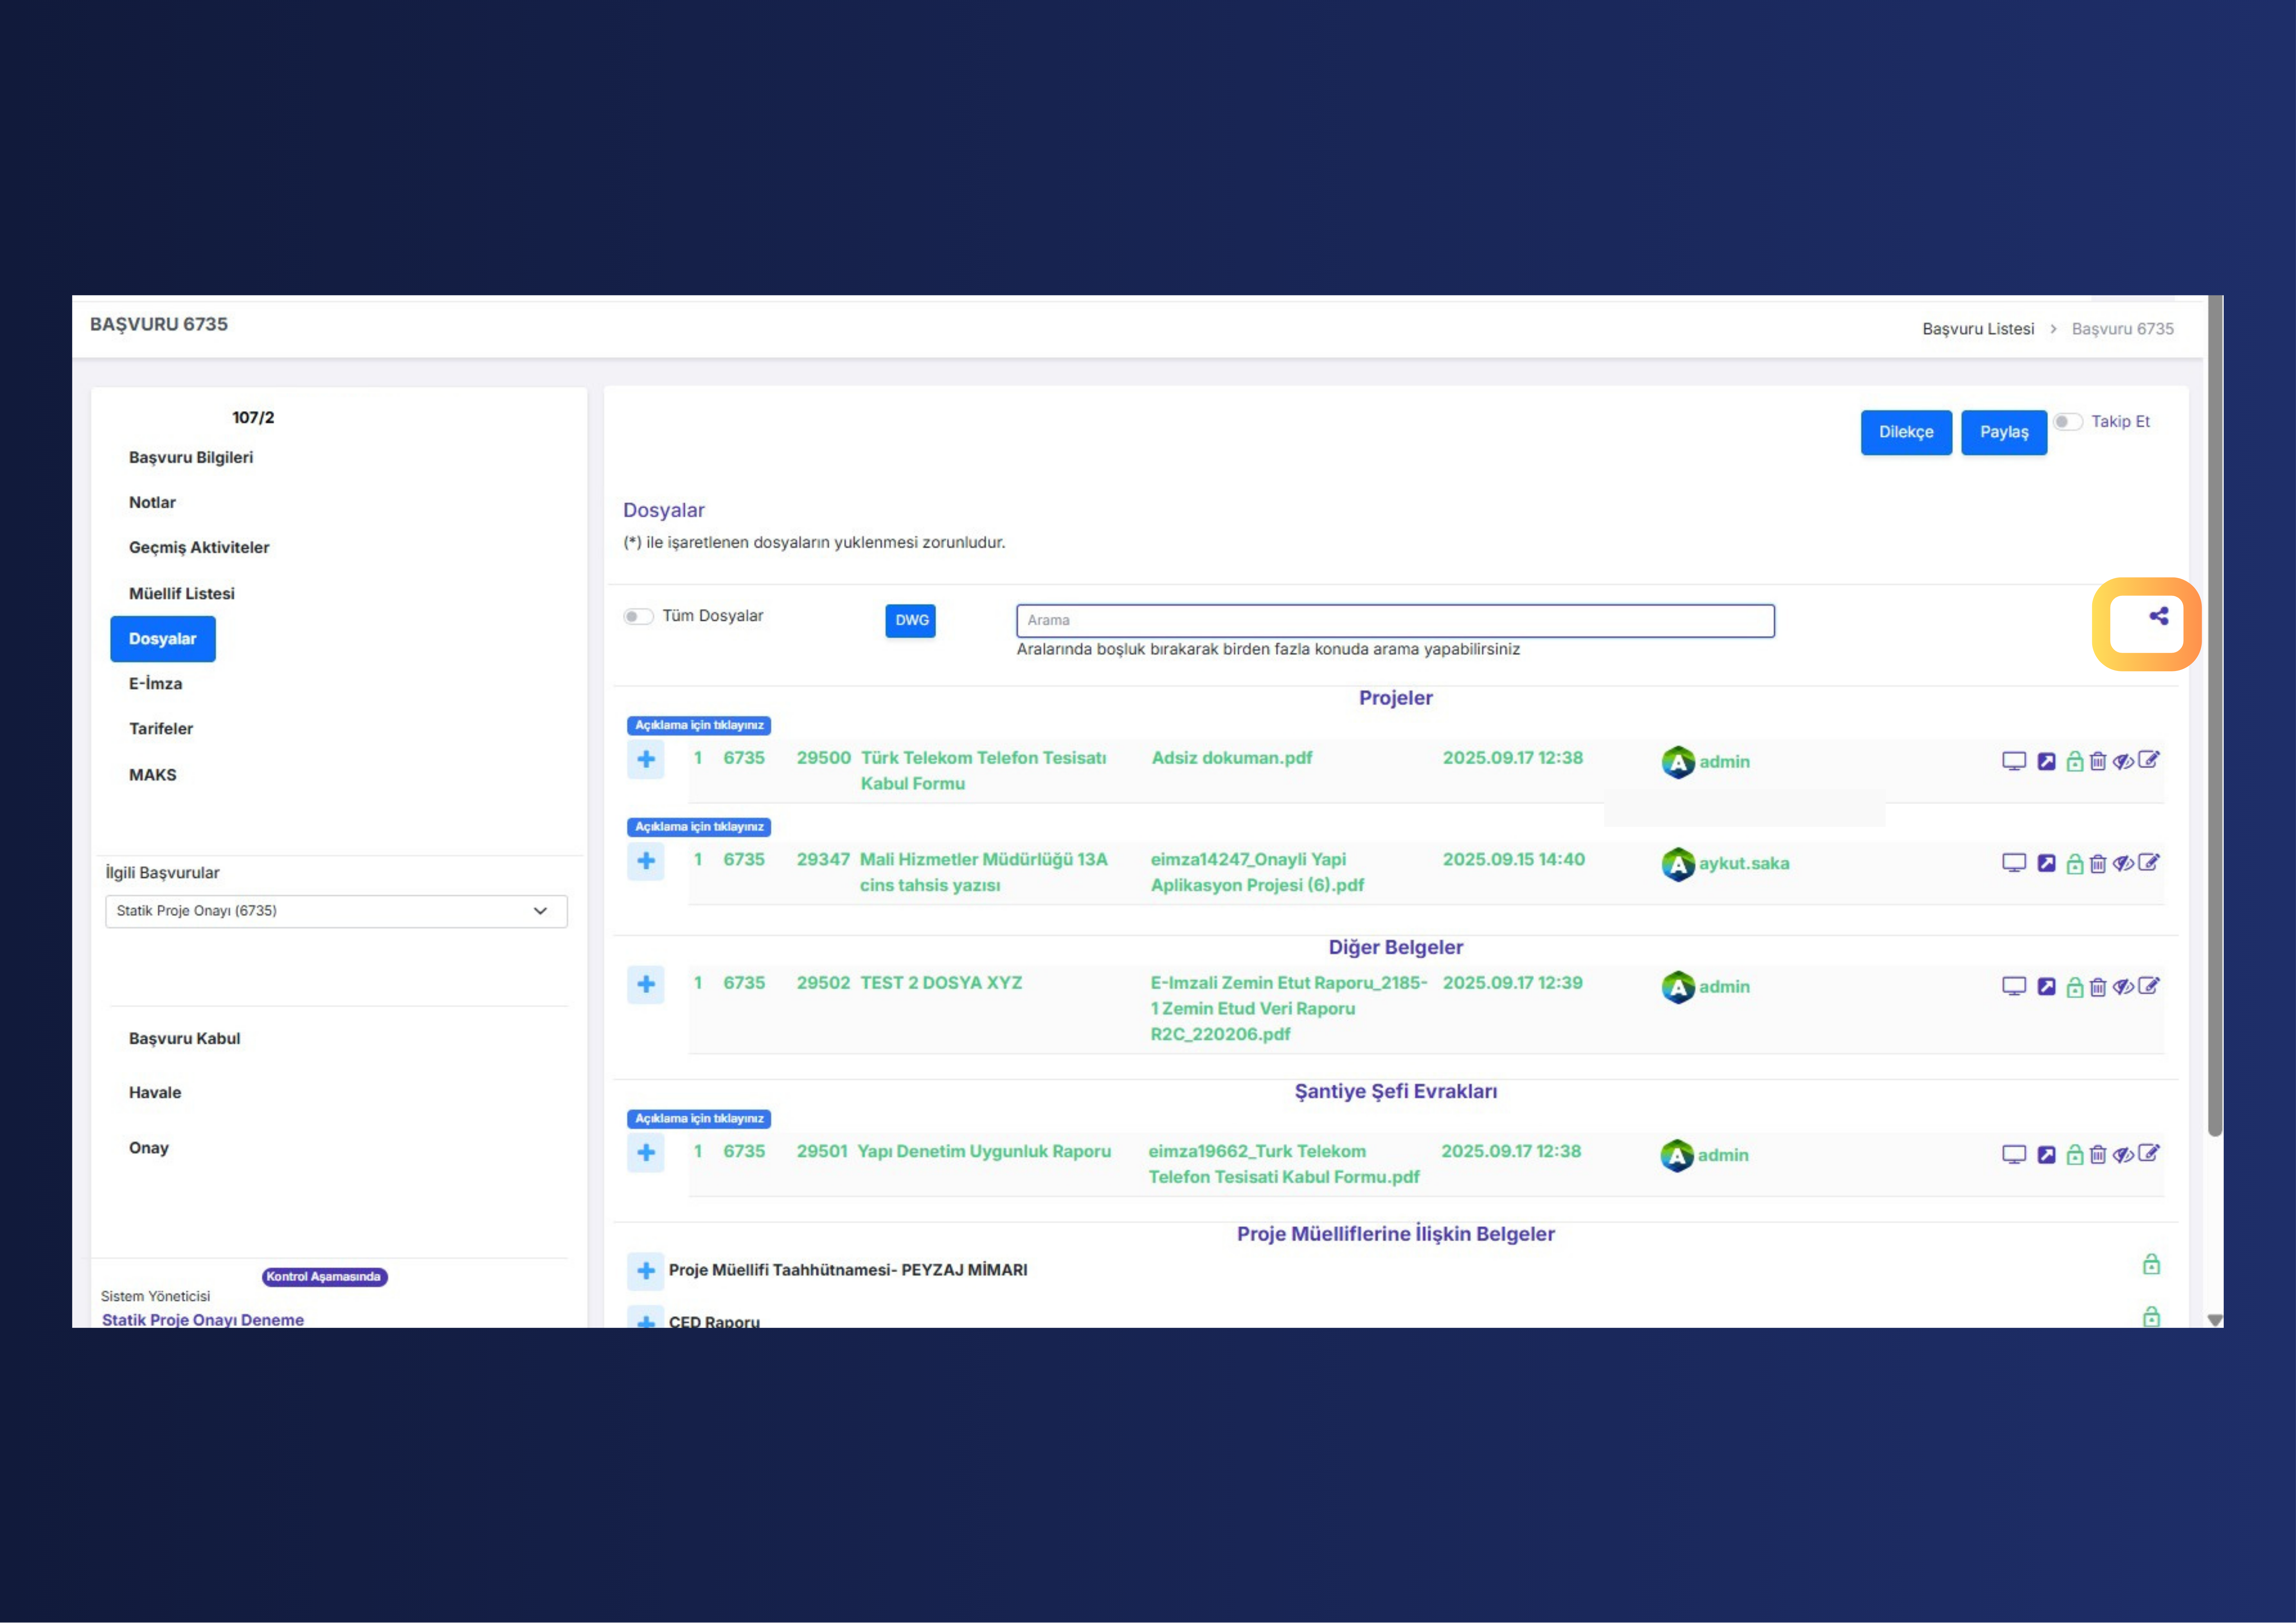Viewport: 2296px width, 1623px height.
Task: Preview file 29500 with the monitor icon
Action: click(x=2014, y=761)
